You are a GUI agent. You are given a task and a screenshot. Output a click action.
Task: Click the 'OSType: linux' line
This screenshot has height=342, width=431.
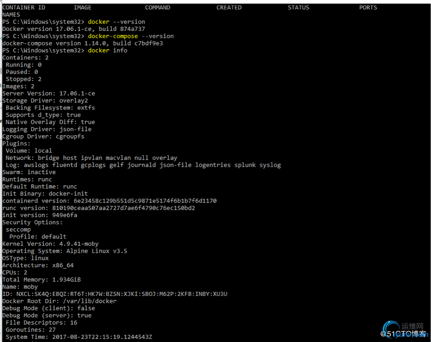pyautogui.click(x=26, y=258)
